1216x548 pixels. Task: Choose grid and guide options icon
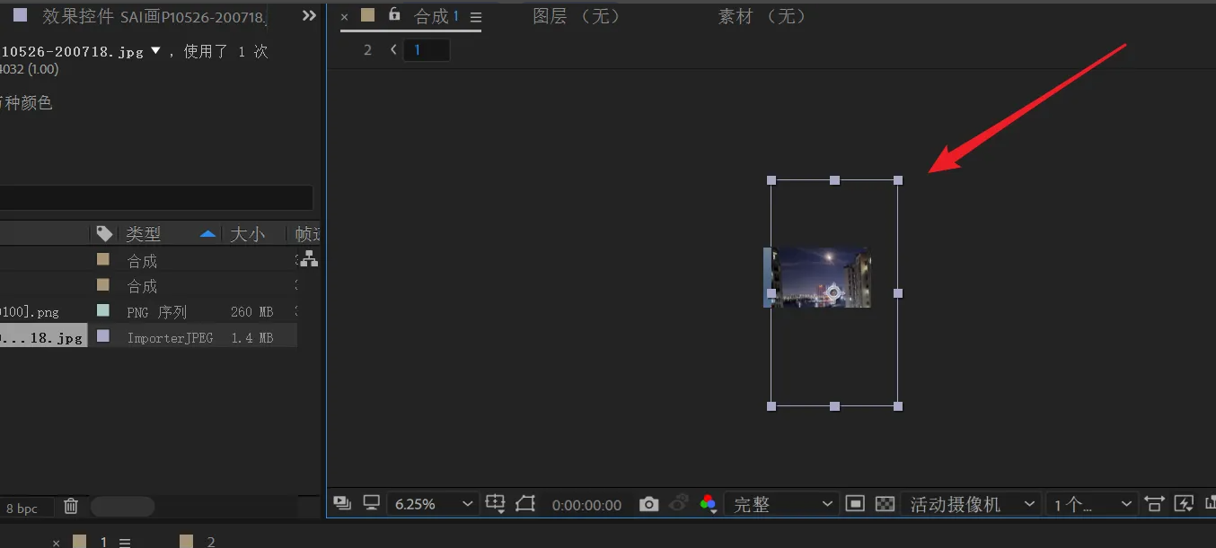(496, 504)
